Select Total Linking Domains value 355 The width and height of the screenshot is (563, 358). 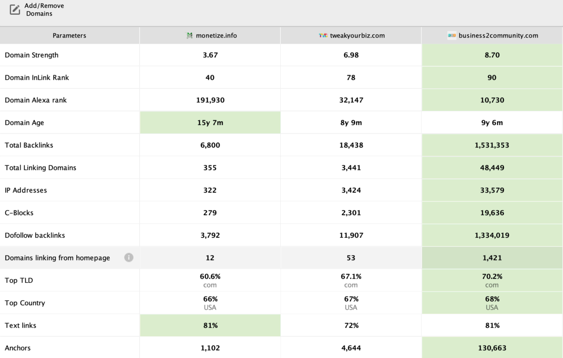point(210,168)
